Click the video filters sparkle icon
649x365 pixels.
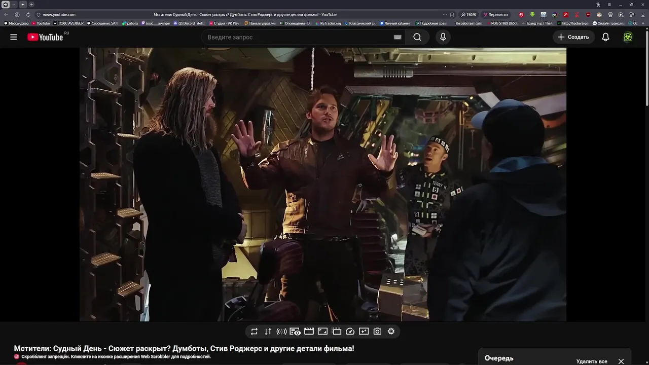364,332
